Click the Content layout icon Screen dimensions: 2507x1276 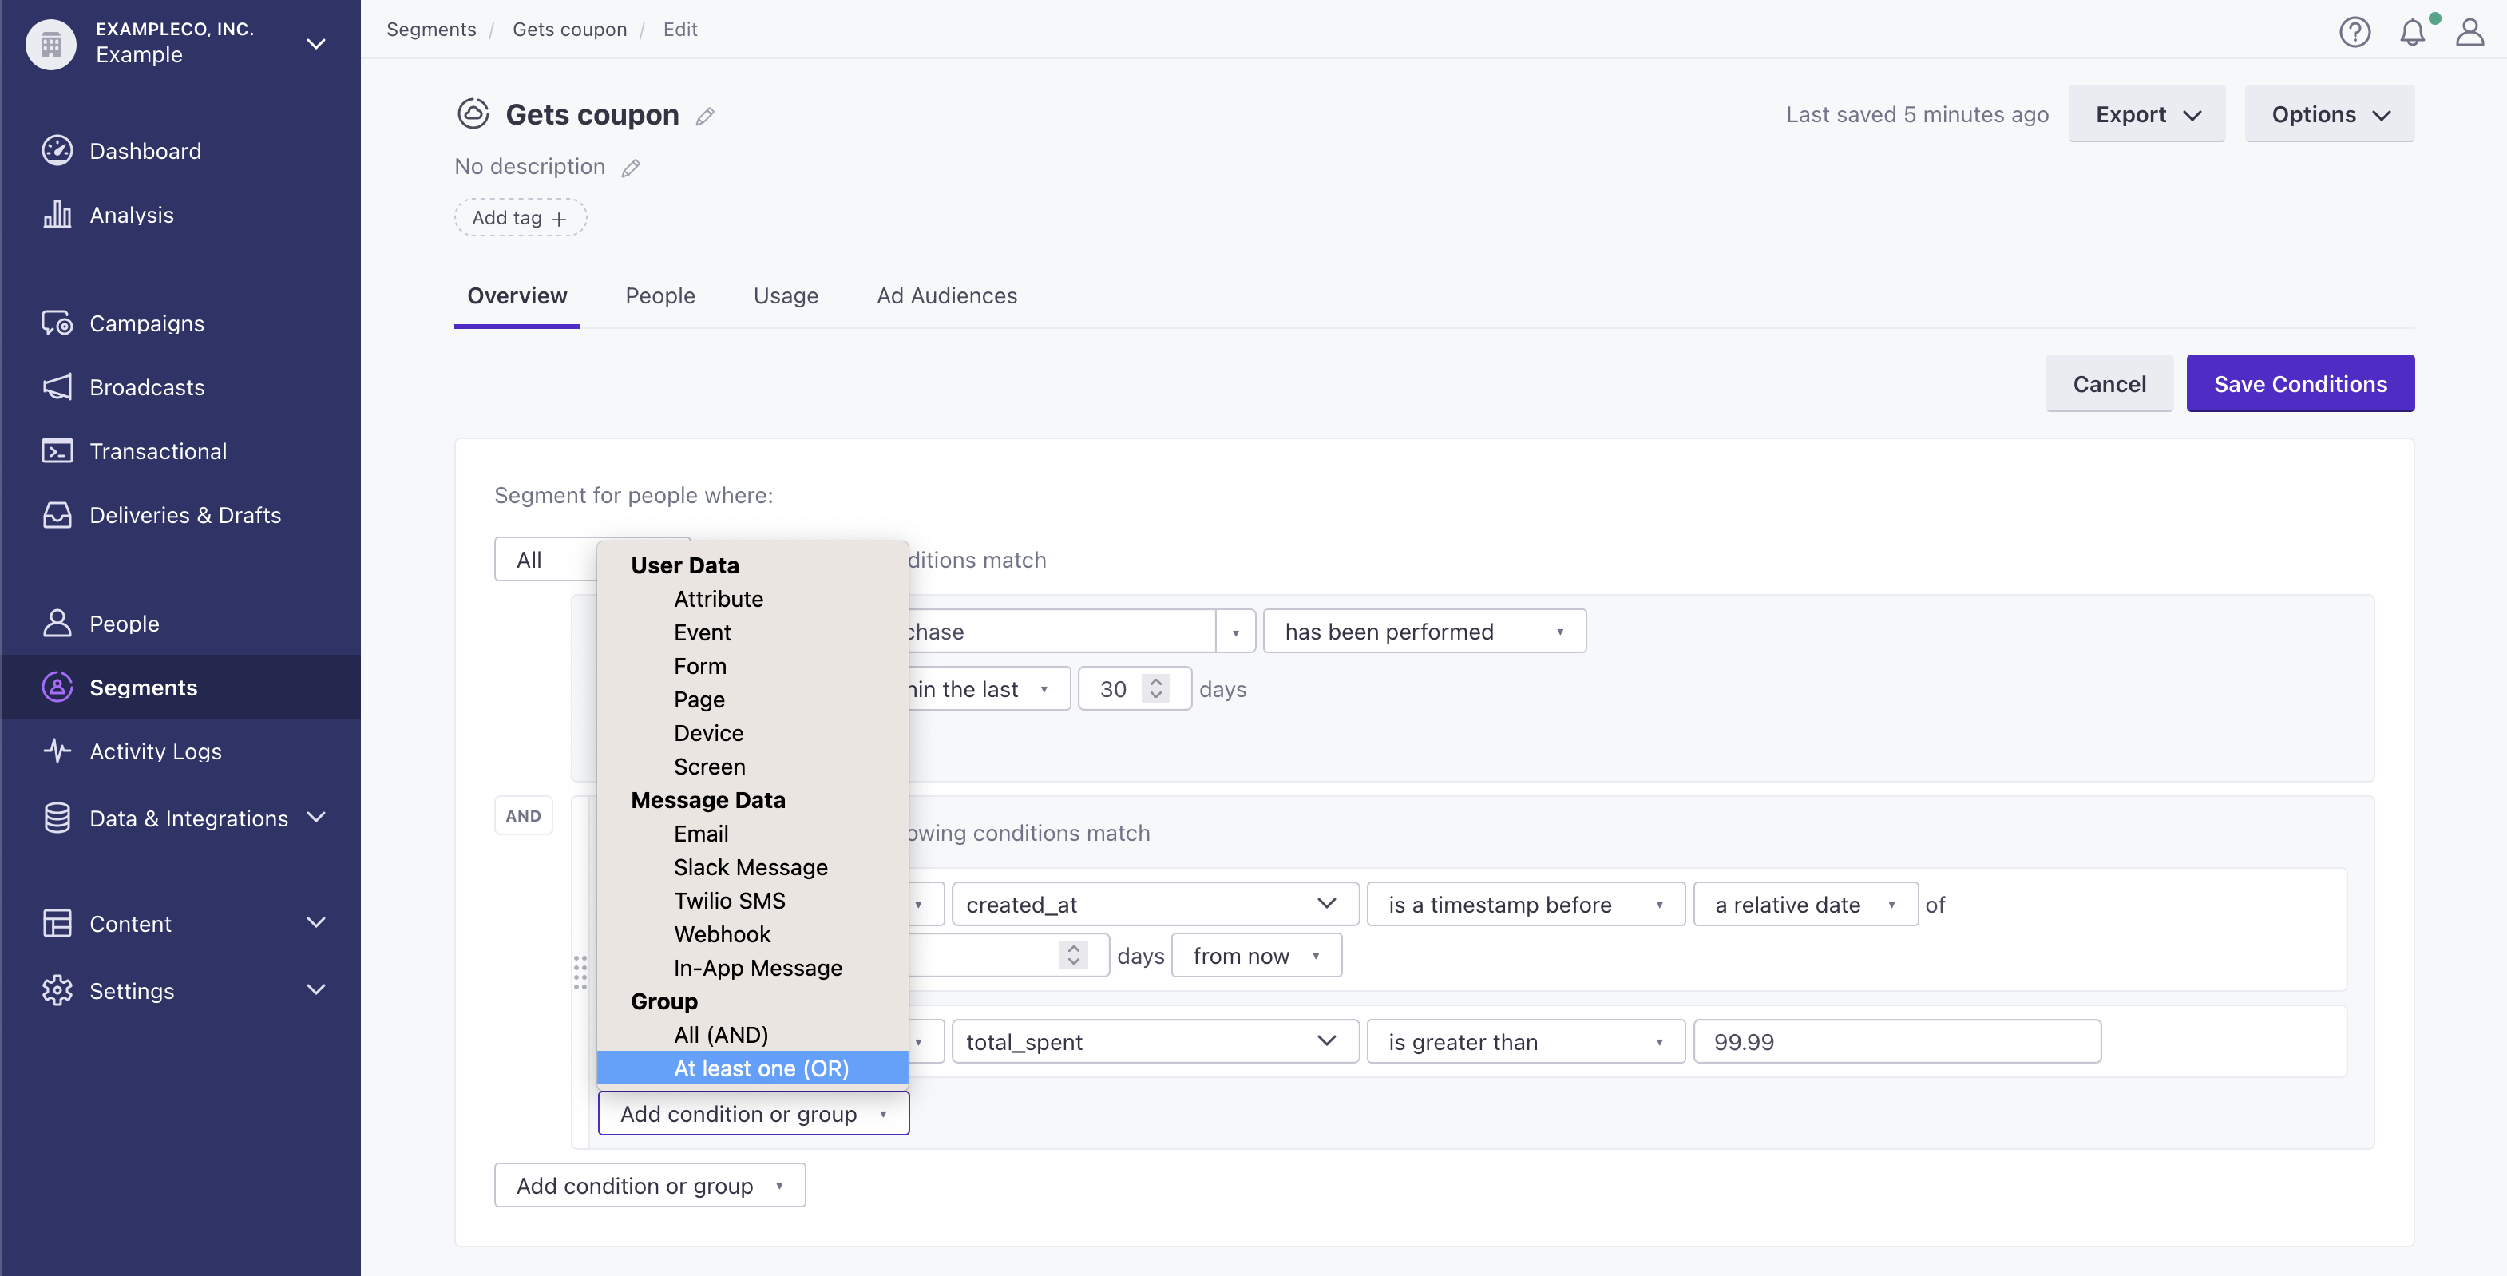pos(57,923)
